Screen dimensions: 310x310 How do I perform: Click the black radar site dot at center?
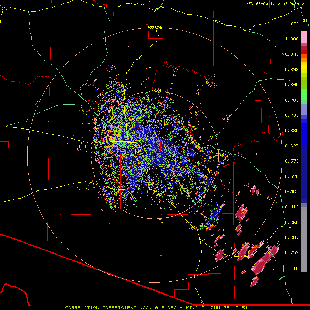(155, 155)
